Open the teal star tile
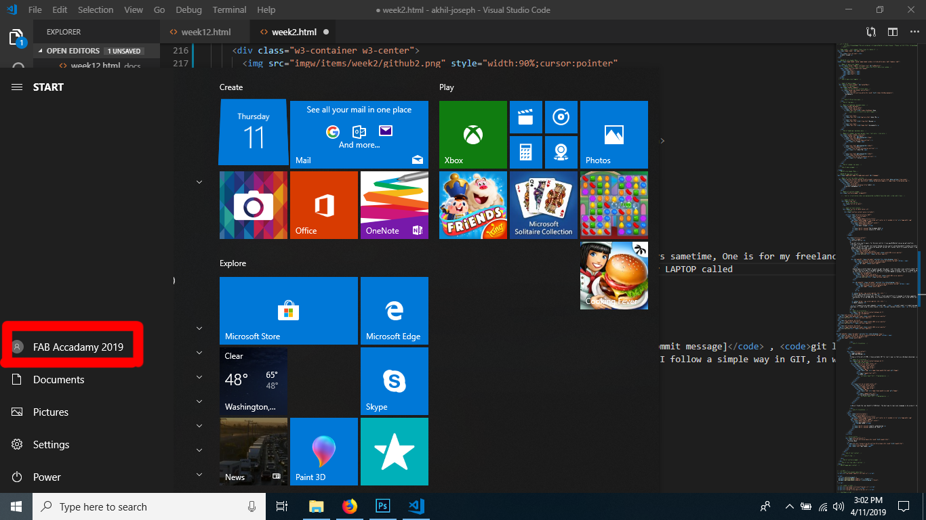Screen dimensions: 926x520 click(x=395, y=452)
